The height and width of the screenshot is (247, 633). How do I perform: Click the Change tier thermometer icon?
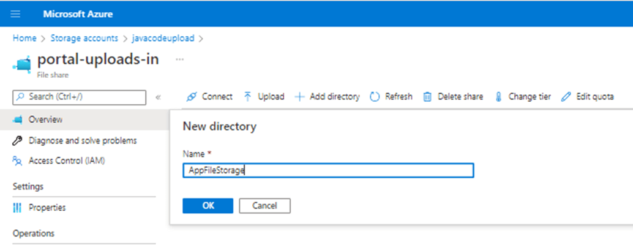[x=498, y=97]
